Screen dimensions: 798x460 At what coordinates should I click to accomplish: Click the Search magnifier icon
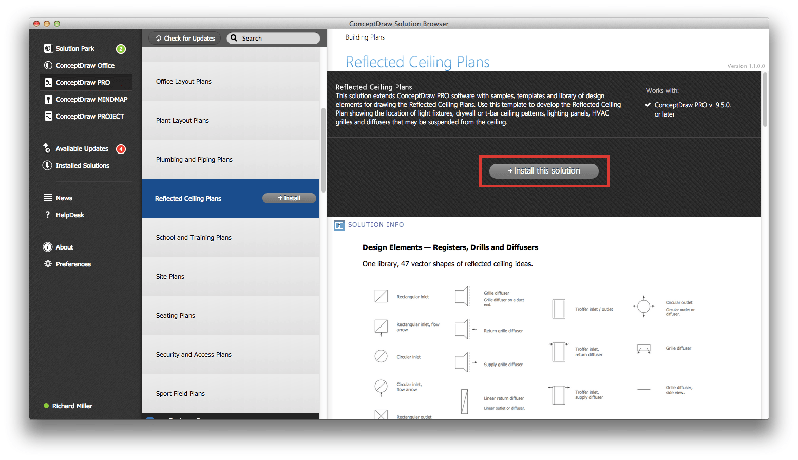pos(234,38)
